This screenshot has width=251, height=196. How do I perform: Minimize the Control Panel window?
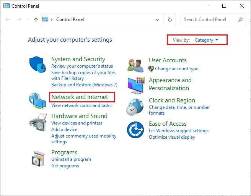207,6
